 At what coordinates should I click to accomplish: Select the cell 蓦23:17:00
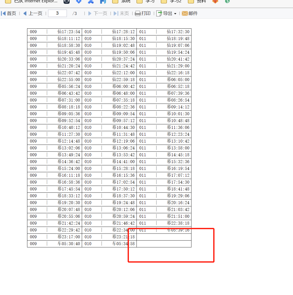pos(69,237)
